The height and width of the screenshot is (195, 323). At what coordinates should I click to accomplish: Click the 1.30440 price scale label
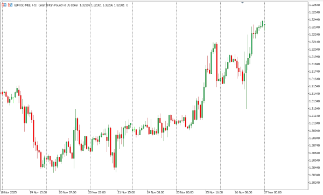pyautogui.click(x=314, y=168)
